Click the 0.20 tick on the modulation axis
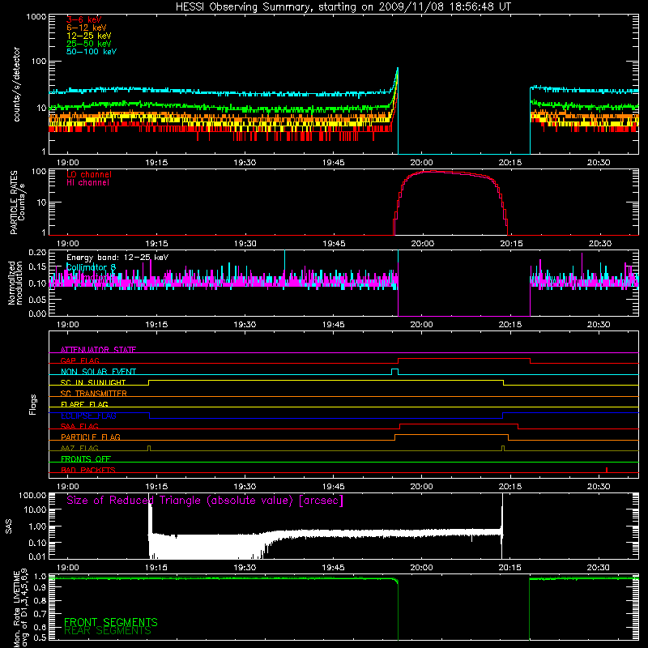The width and height of the screenshot is (648, 648). 37,253
